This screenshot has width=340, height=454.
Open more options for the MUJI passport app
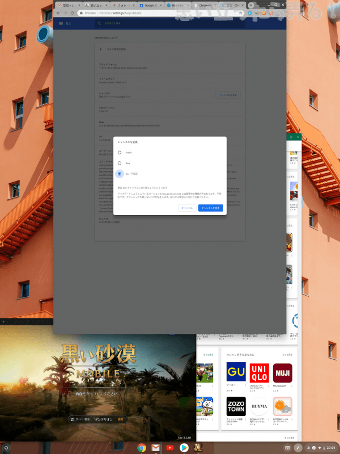coord(292,386)
